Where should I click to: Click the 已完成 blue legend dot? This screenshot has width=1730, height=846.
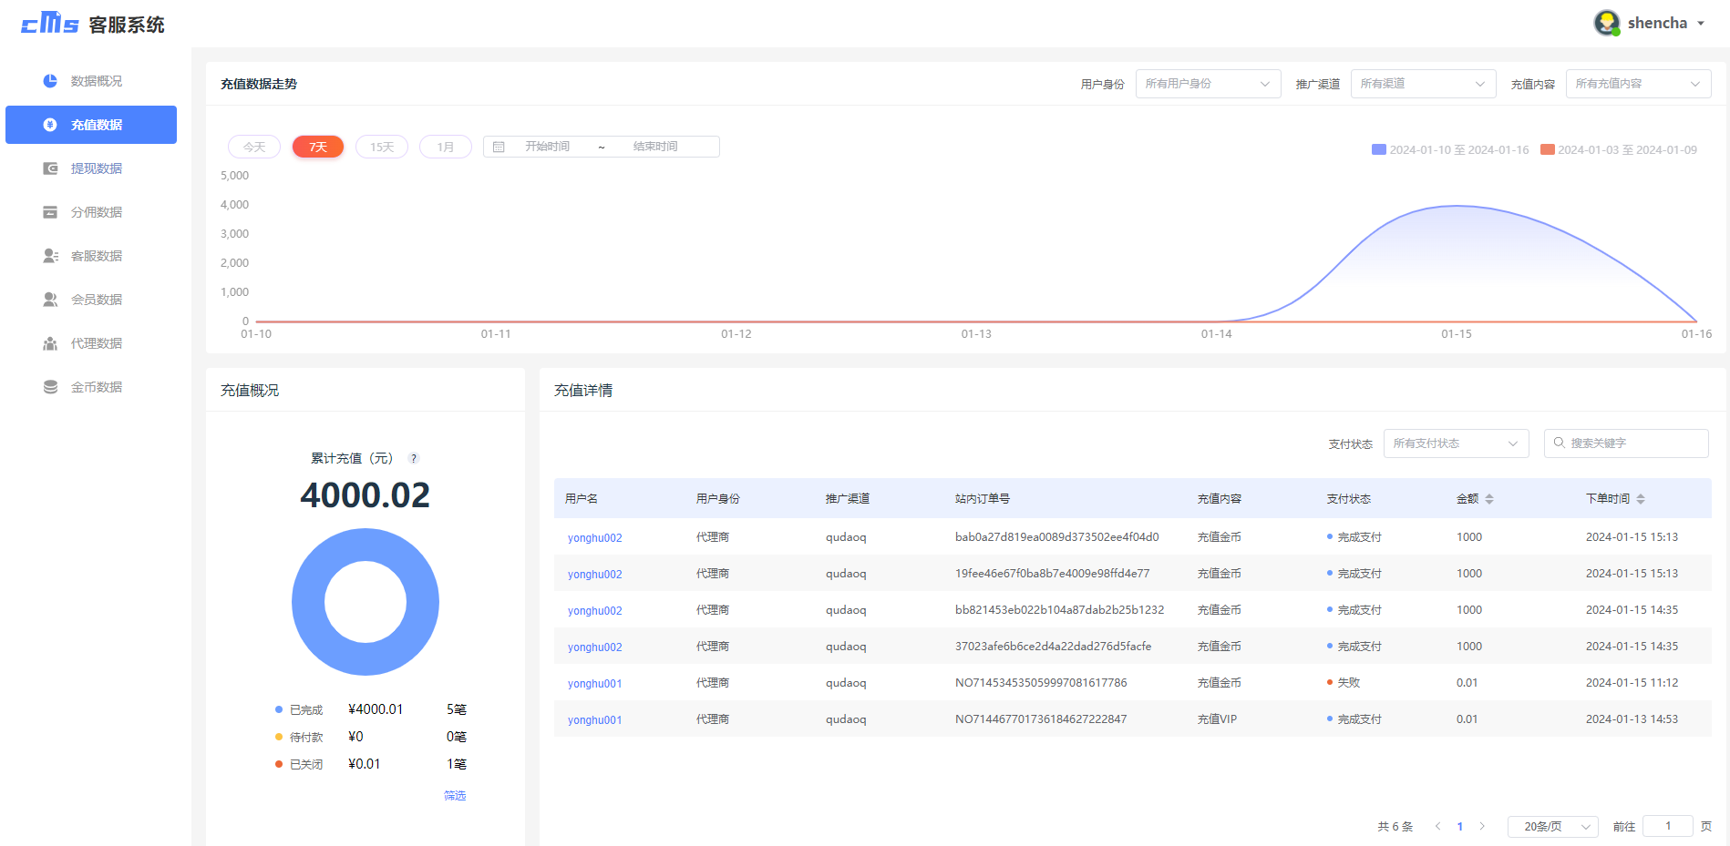279,709
